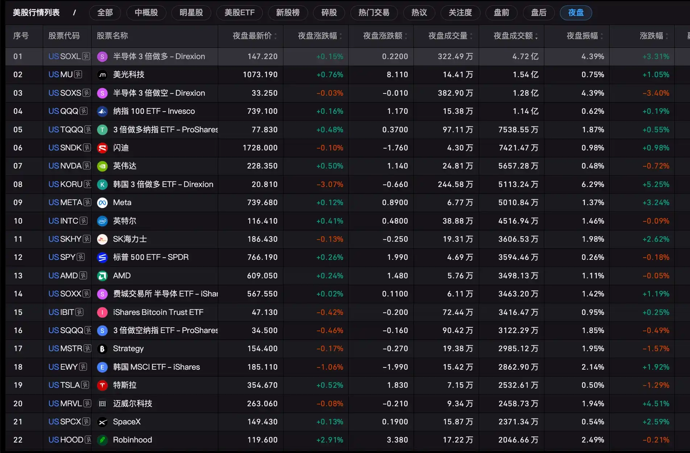Image resolution: width=690 pixels, height=453 pixels.
Task: Click the small badge icon beside MU code
Action: pyautogui.click(x=78, y=75)
